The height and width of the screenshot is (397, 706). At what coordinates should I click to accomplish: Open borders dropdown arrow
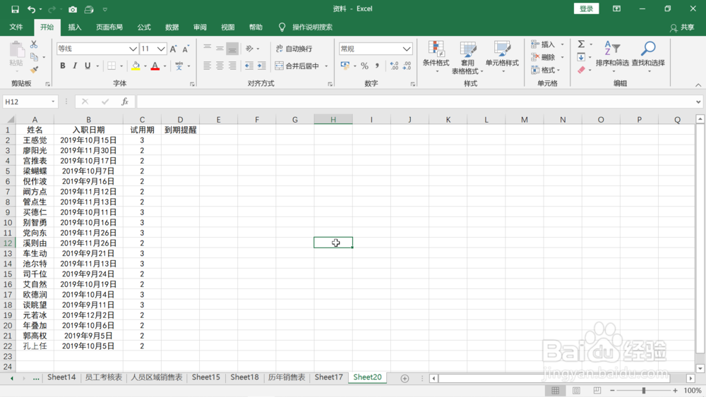click(121, 66)
